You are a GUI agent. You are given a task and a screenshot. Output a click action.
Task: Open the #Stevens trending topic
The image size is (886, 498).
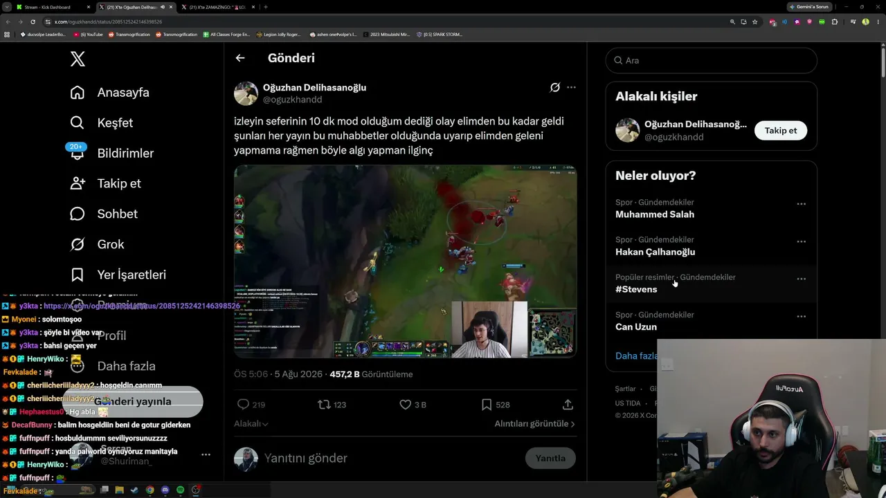636,289
